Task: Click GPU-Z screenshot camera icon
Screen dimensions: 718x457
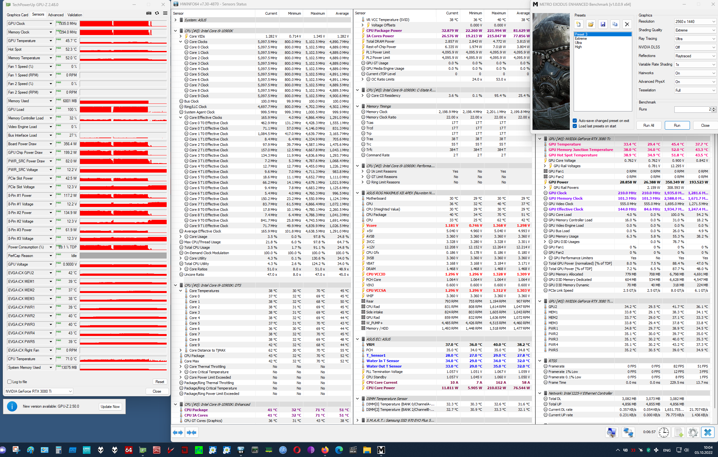Action: 149,13
